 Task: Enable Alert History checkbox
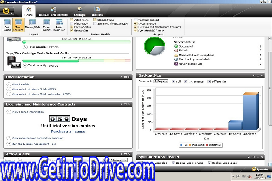click(x=71, y=23)
